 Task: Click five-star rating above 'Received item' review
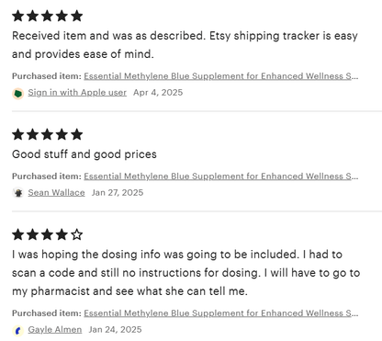pyautogui.click(x=48, y=16)
